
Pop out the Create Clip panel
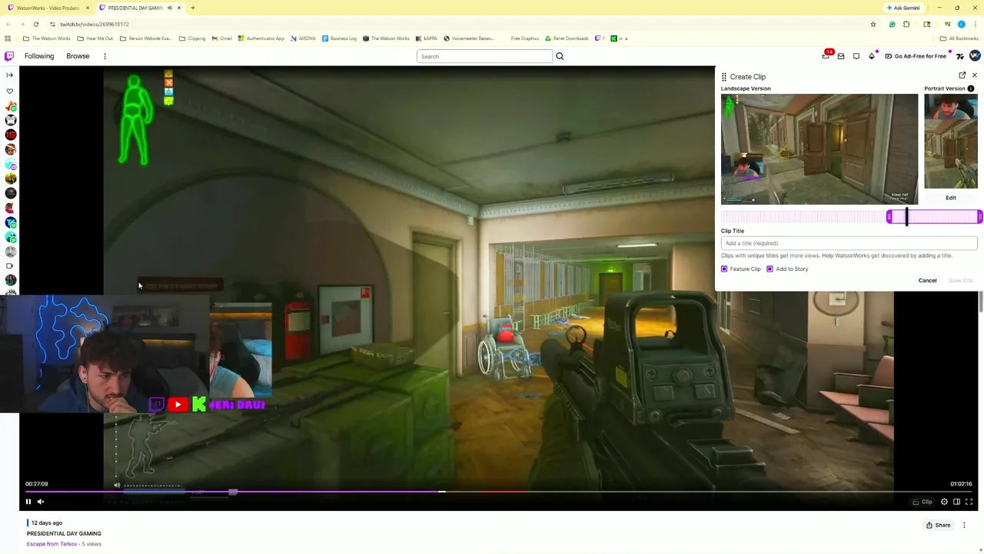(962, 75)
